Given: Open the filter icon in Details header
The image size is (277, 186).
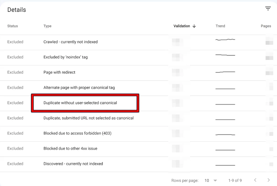Looking at the screenshot, I should click(268, 8).
